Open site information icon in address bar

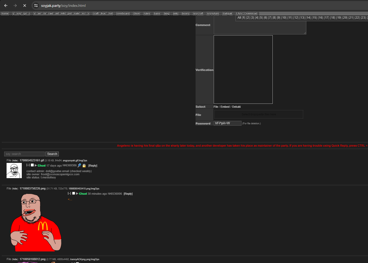tap(36, 6)
